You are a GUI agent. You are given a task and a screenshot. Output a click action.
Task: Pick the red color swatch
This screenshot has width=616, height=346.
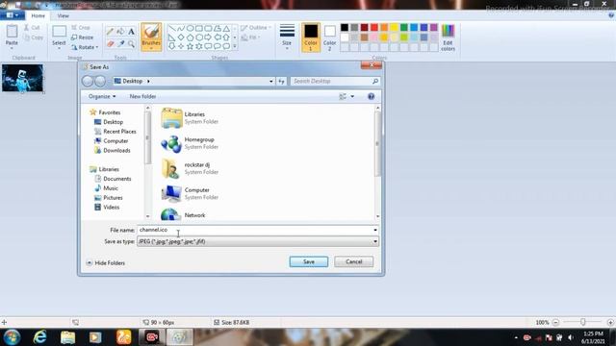374,28
